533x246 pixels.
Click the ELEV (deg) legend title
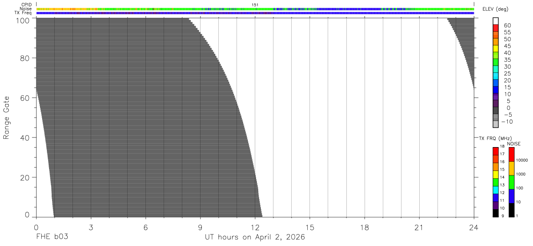[x=494, y=9]
